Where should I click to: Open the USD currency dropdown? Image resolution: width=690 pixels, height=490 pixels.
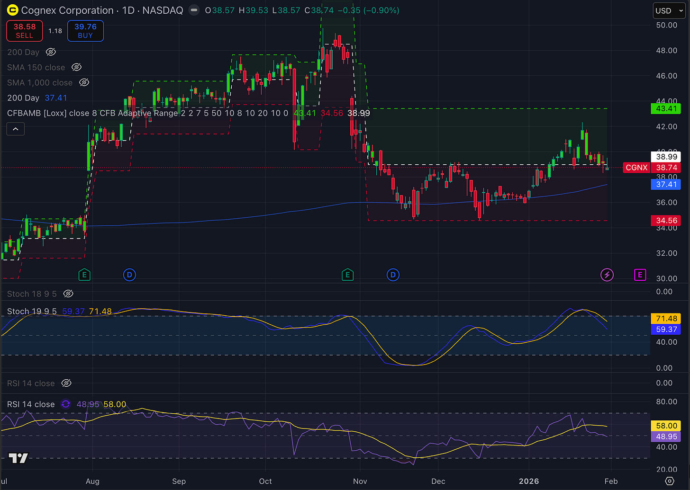[669, 10]
